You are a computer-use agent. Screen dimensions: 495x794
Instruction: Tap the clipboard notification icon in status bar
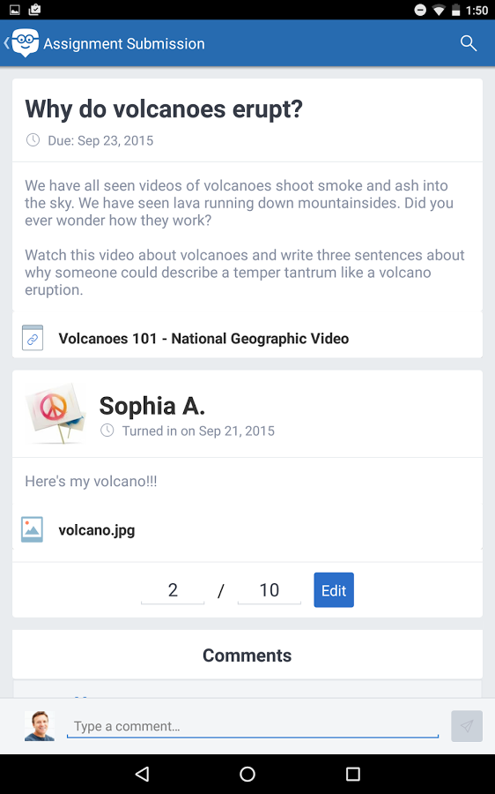pyautogui.click(x=34, y=9)
